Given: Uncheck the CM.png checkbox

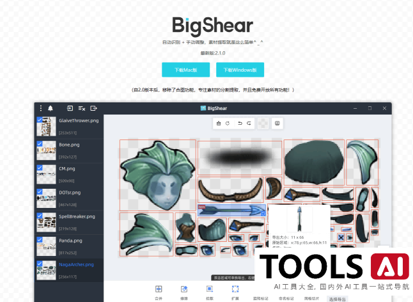Looking at the screenshot, I should tap(40, 168).
